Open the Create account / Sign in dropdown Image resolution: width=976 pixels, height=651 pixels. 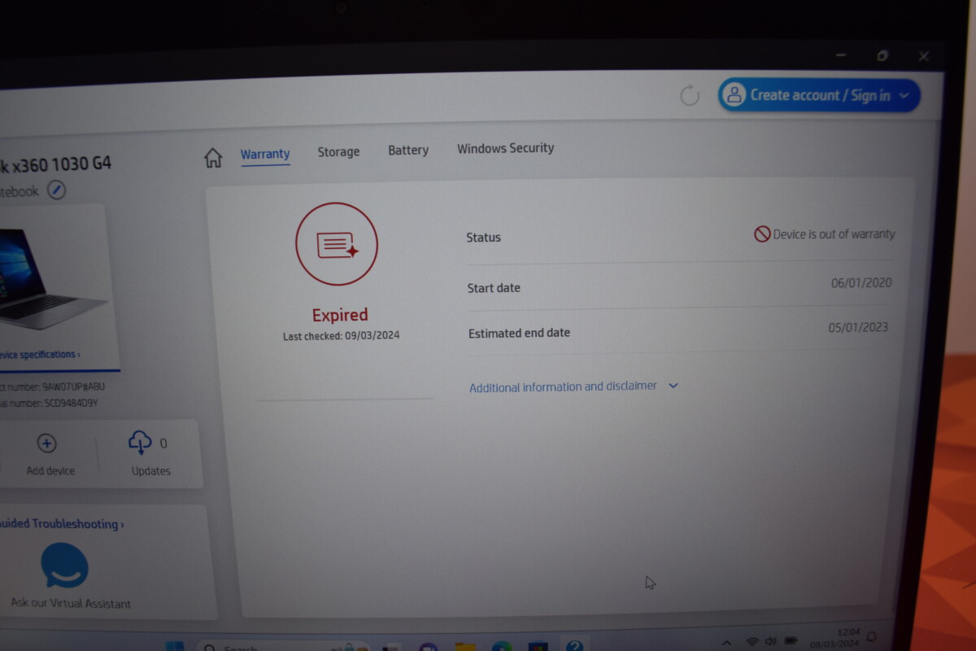tap(819, 95)
